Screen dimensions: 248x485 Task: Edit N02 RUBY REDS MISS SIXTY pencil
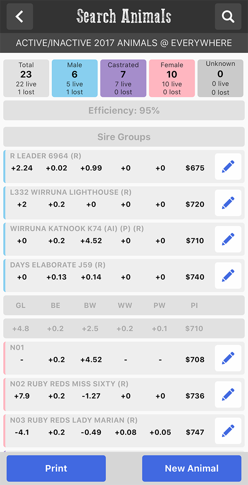click(x=228, y=395)
